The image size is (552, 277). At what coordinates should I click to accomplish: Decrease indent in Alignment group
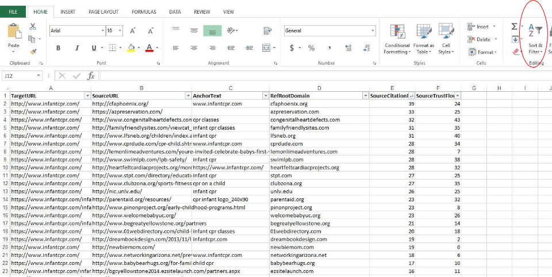tap(231, 48)
